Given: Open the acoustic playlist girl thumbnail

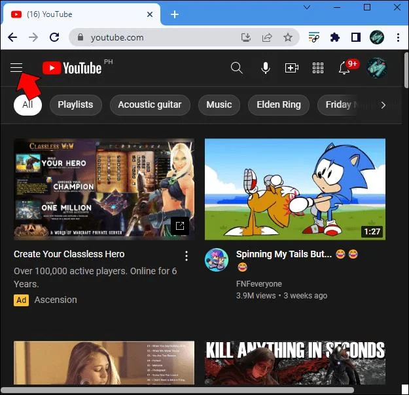Looking at the screenshot, I should [x=104, y=363].
